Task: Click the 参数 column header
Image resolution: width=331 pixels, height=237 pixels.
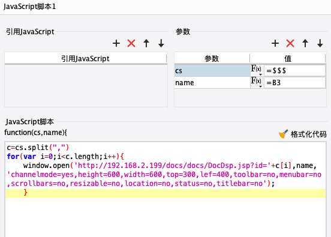Action: pyautogui.click(x=212, y=59)
